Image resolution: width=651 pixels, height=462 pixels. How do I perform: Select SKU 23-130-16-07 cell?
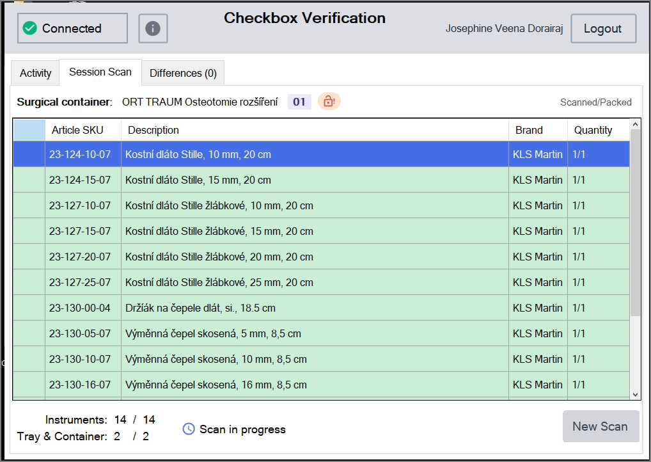tap(83, 385)
